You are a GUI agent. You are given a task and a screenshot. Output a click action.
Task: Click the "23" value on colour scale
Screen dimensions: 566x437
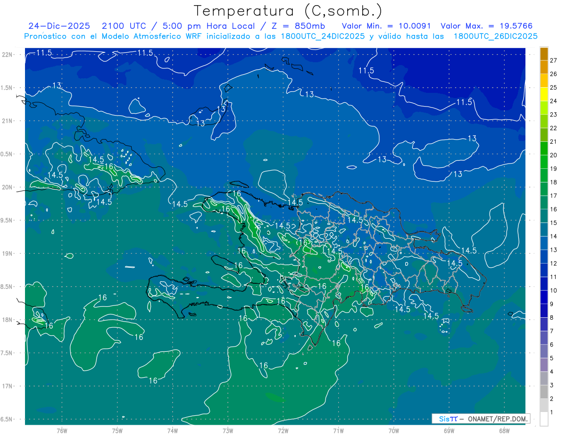[554, 115]
